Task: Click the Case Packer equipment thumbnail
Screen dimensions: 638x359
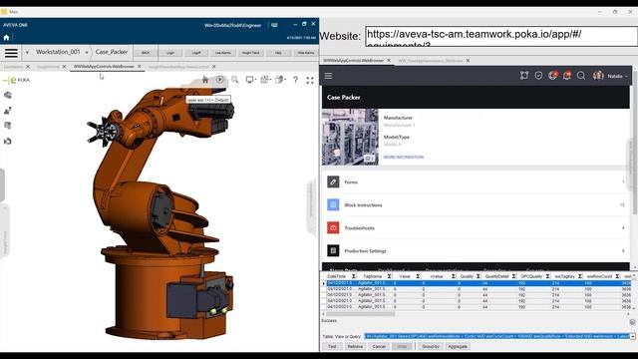Action: pos(350,137)
